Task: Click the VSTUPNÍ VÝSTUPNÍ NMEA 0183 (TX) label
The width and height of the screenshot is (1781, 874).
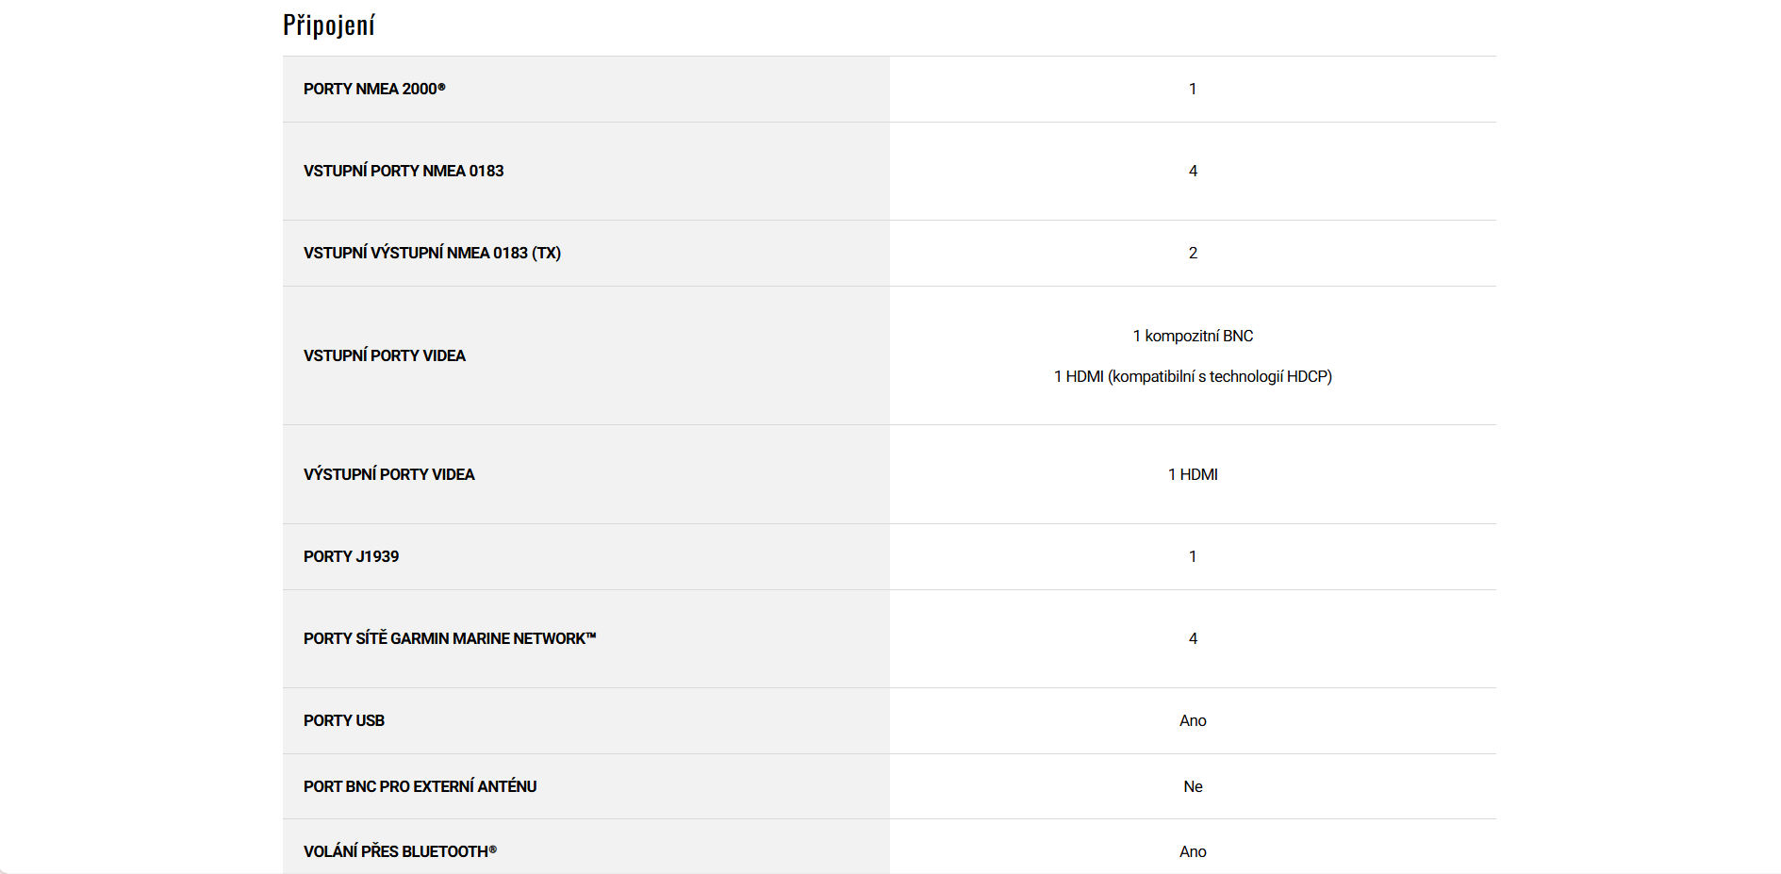Action: coord(432,253)
